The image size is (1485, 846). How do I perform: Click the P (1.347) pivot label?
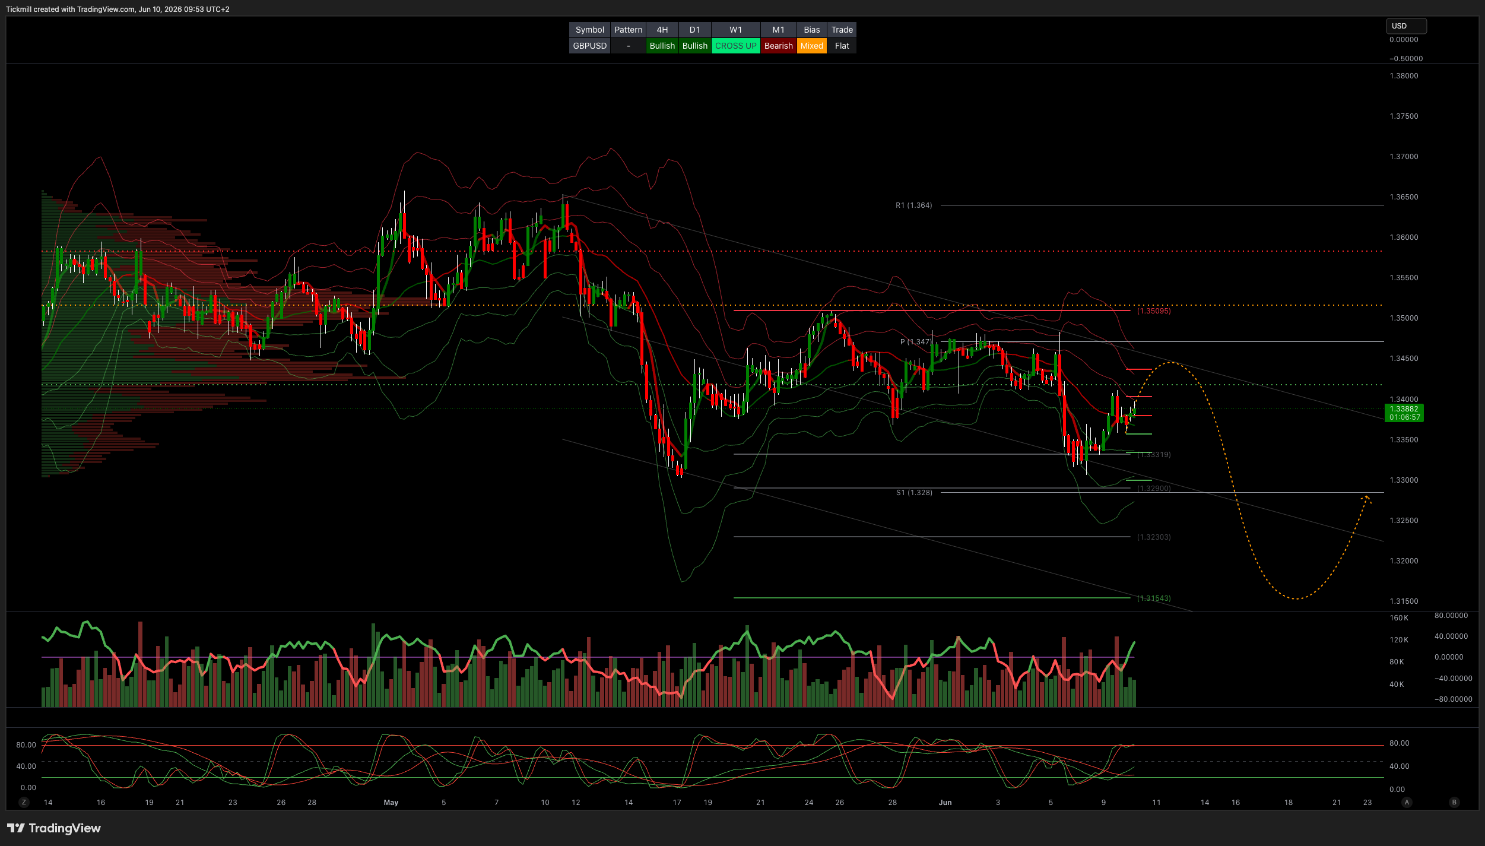[x=915, y=342]
